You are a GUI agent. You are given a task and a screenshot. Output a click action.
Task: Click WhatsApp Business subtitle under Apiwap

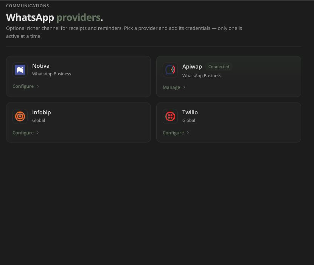(x=202, y=76)
